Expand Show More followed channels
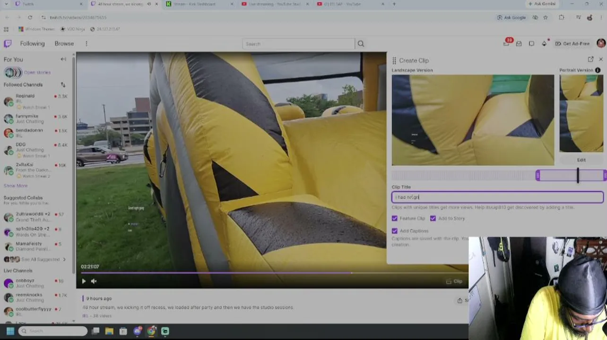607x340 pixels. coord(16,186)
